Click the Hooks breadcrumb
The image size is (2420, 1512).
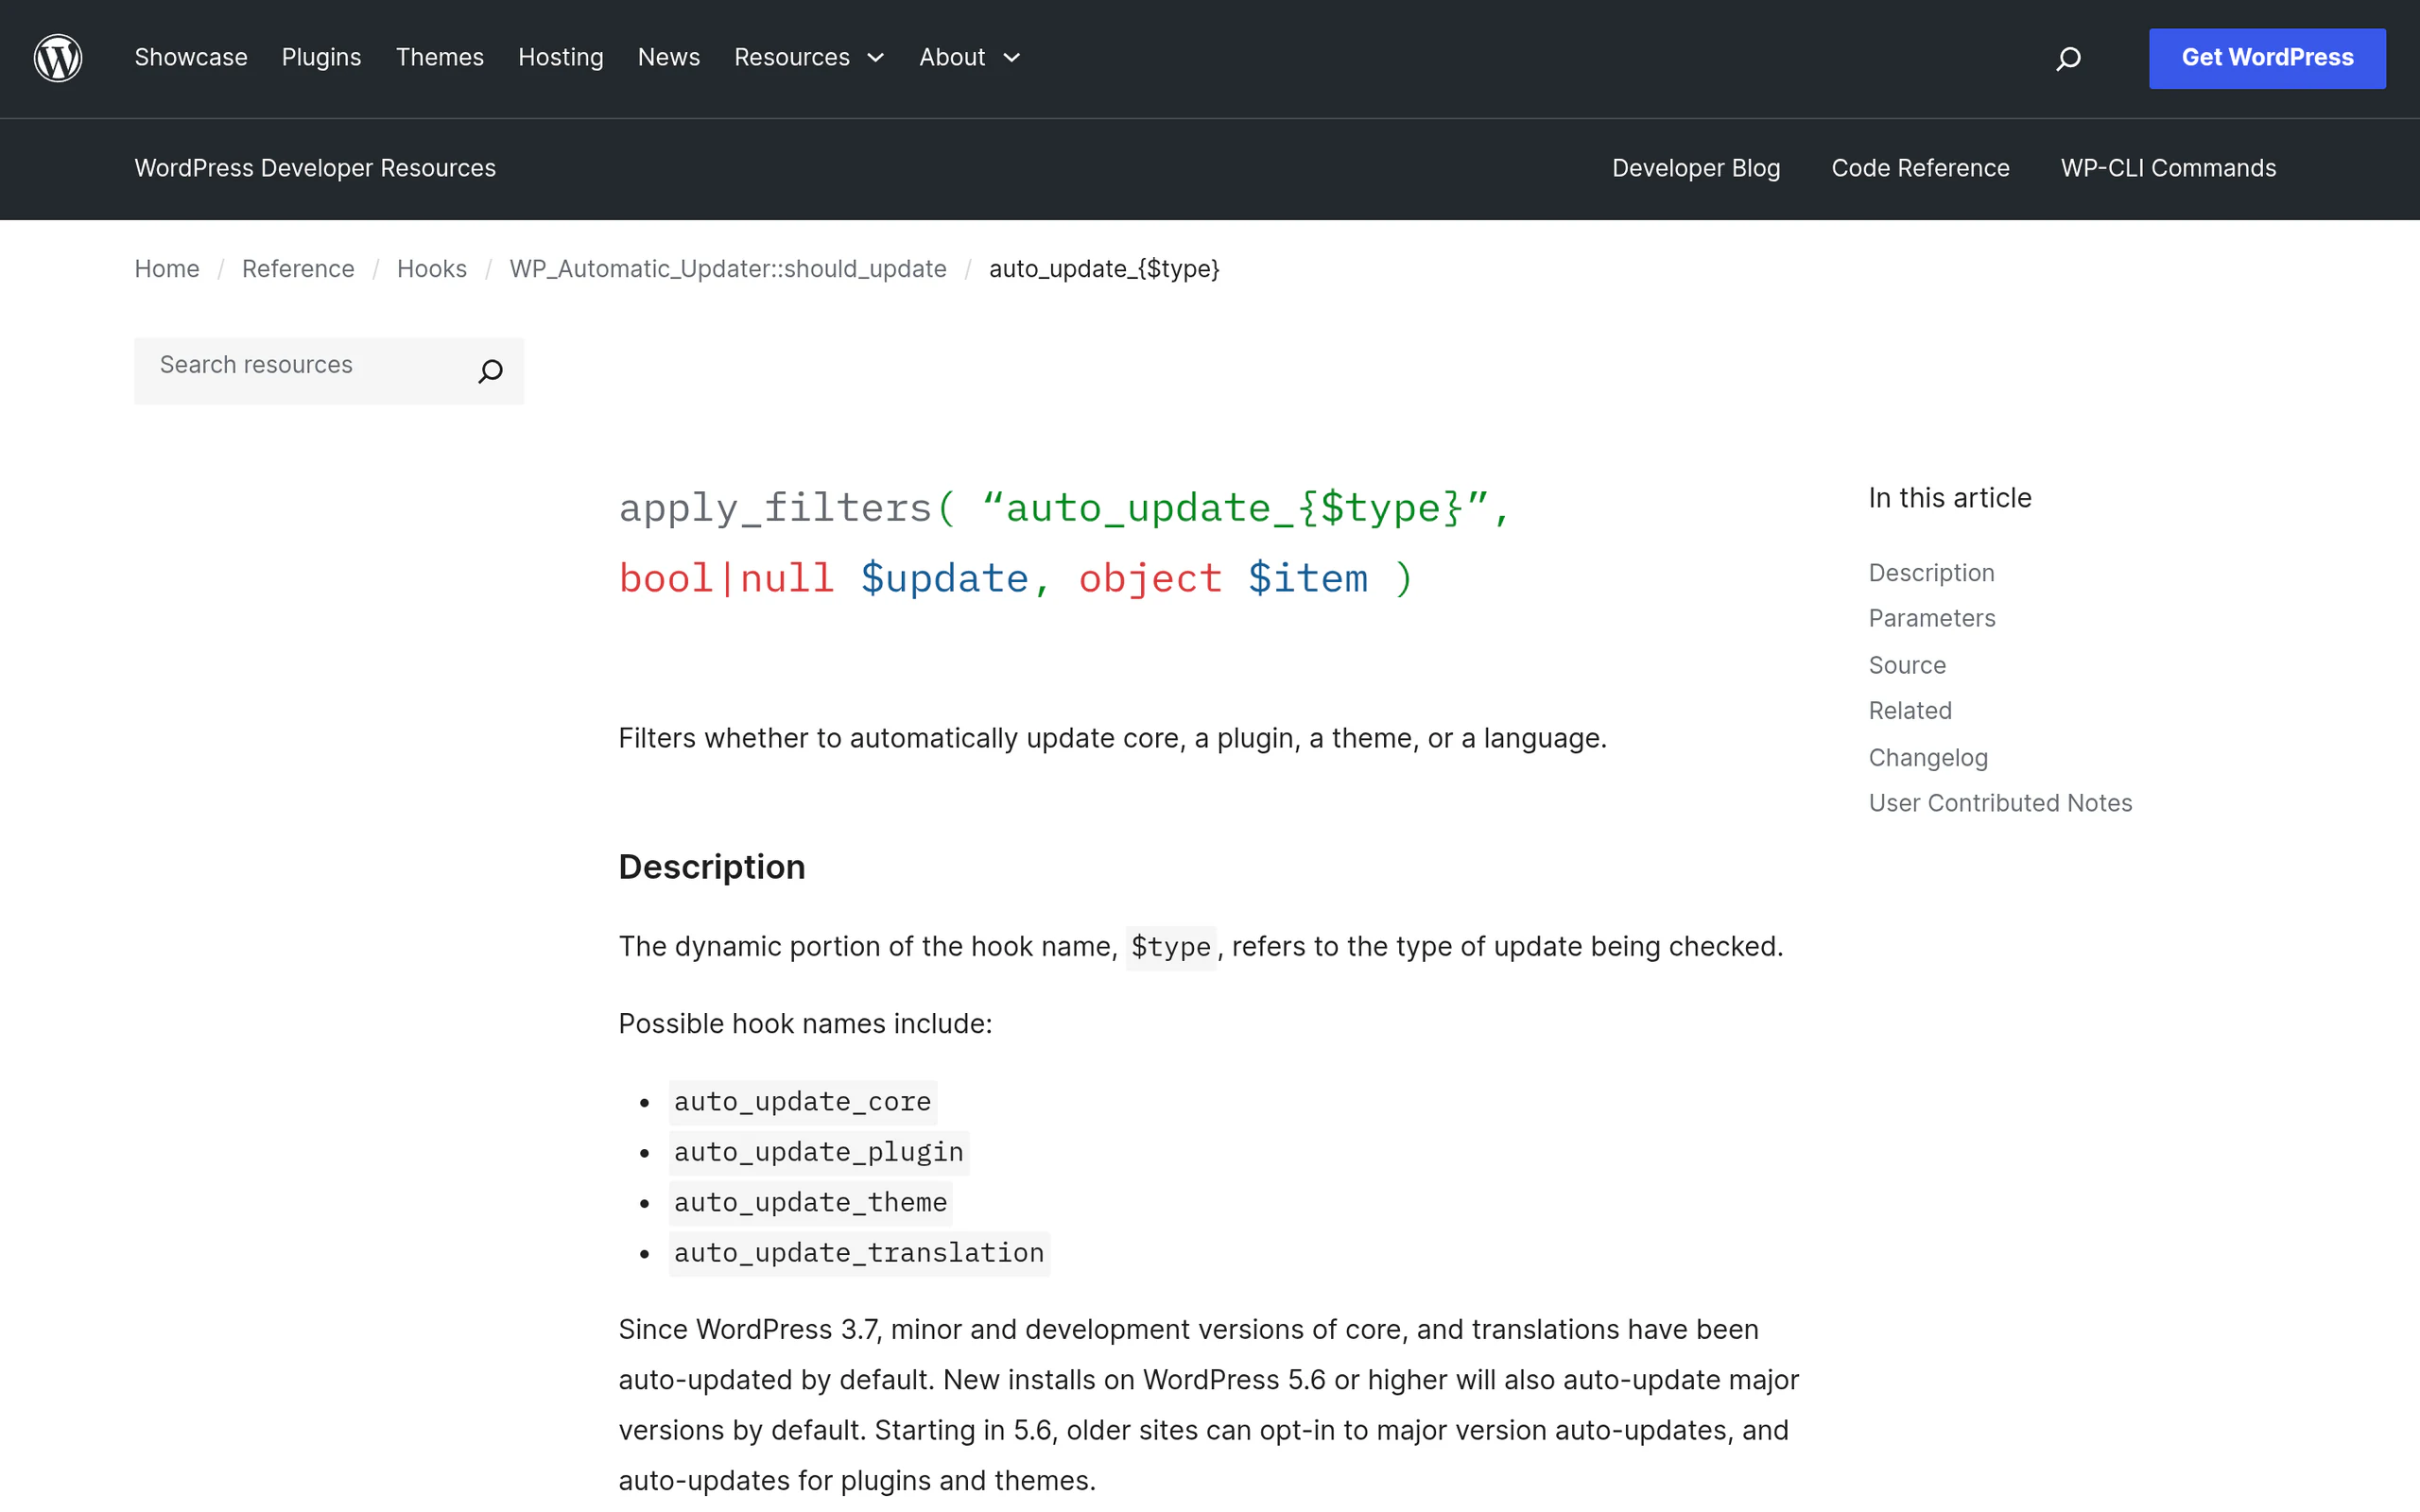click(x=432, y=269)
